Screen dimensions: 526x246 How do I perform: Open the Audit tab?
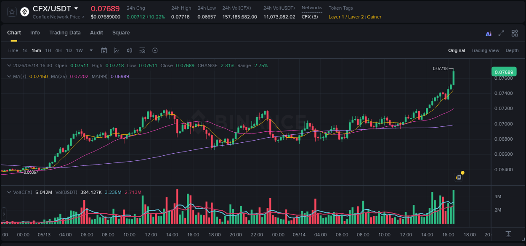click(96, 33)
